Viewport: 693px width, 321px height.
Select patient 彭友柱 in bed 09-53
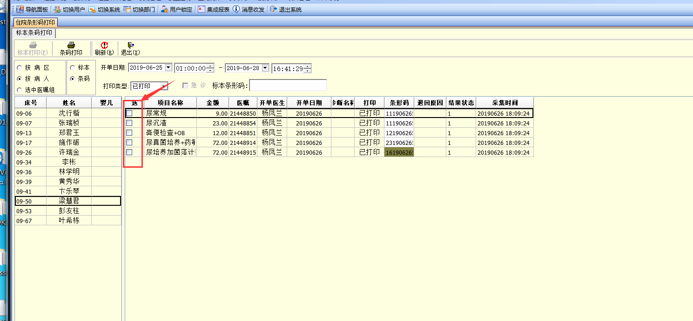coord(68,210)
